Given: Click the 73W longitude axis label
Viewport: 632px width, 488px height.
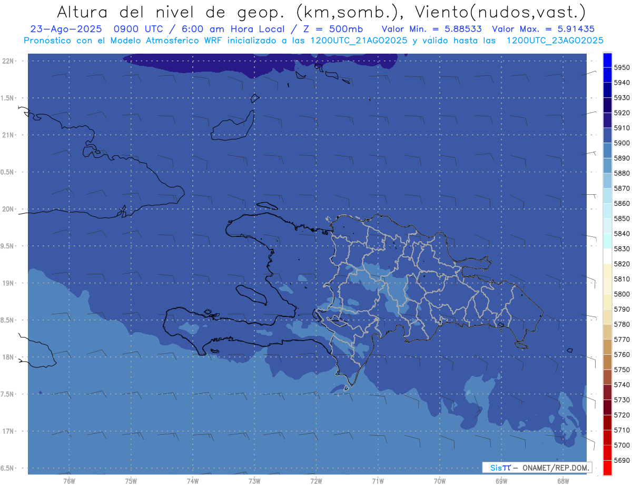Looking at the screenshot, I should 254,481.
